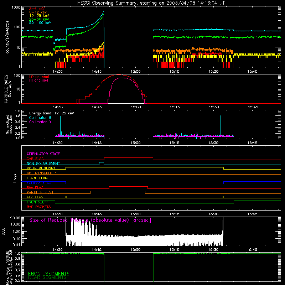
Task: Select the 3-6 keV legend label
Action: (x=37, y=9)
